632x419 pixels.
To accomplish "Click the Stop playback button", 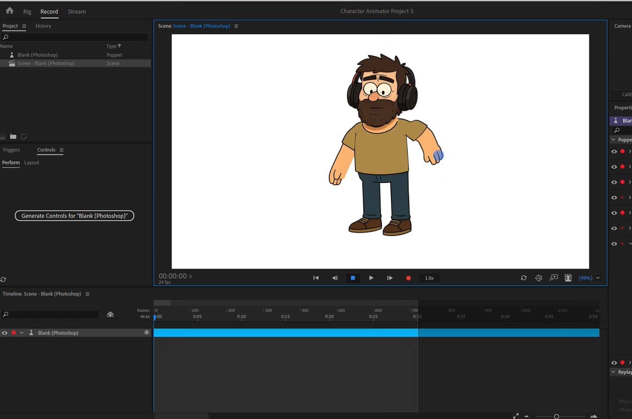I will [353, 278].
